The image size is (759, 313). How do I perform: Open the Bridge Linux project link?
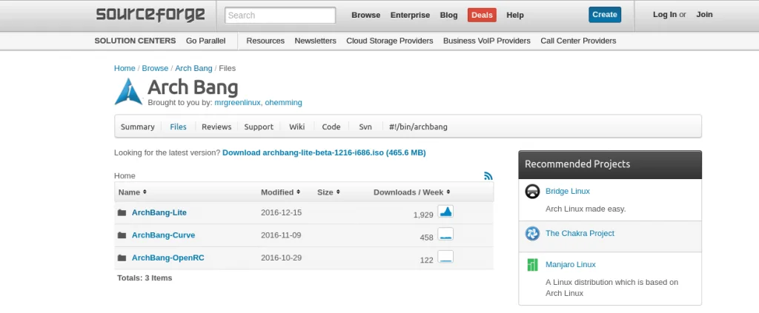[567, 191]
